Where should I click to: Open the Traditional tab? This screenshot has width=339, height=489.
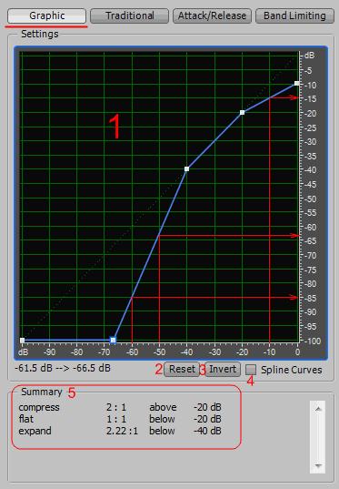pyautogui.click(x=129, y=15)
